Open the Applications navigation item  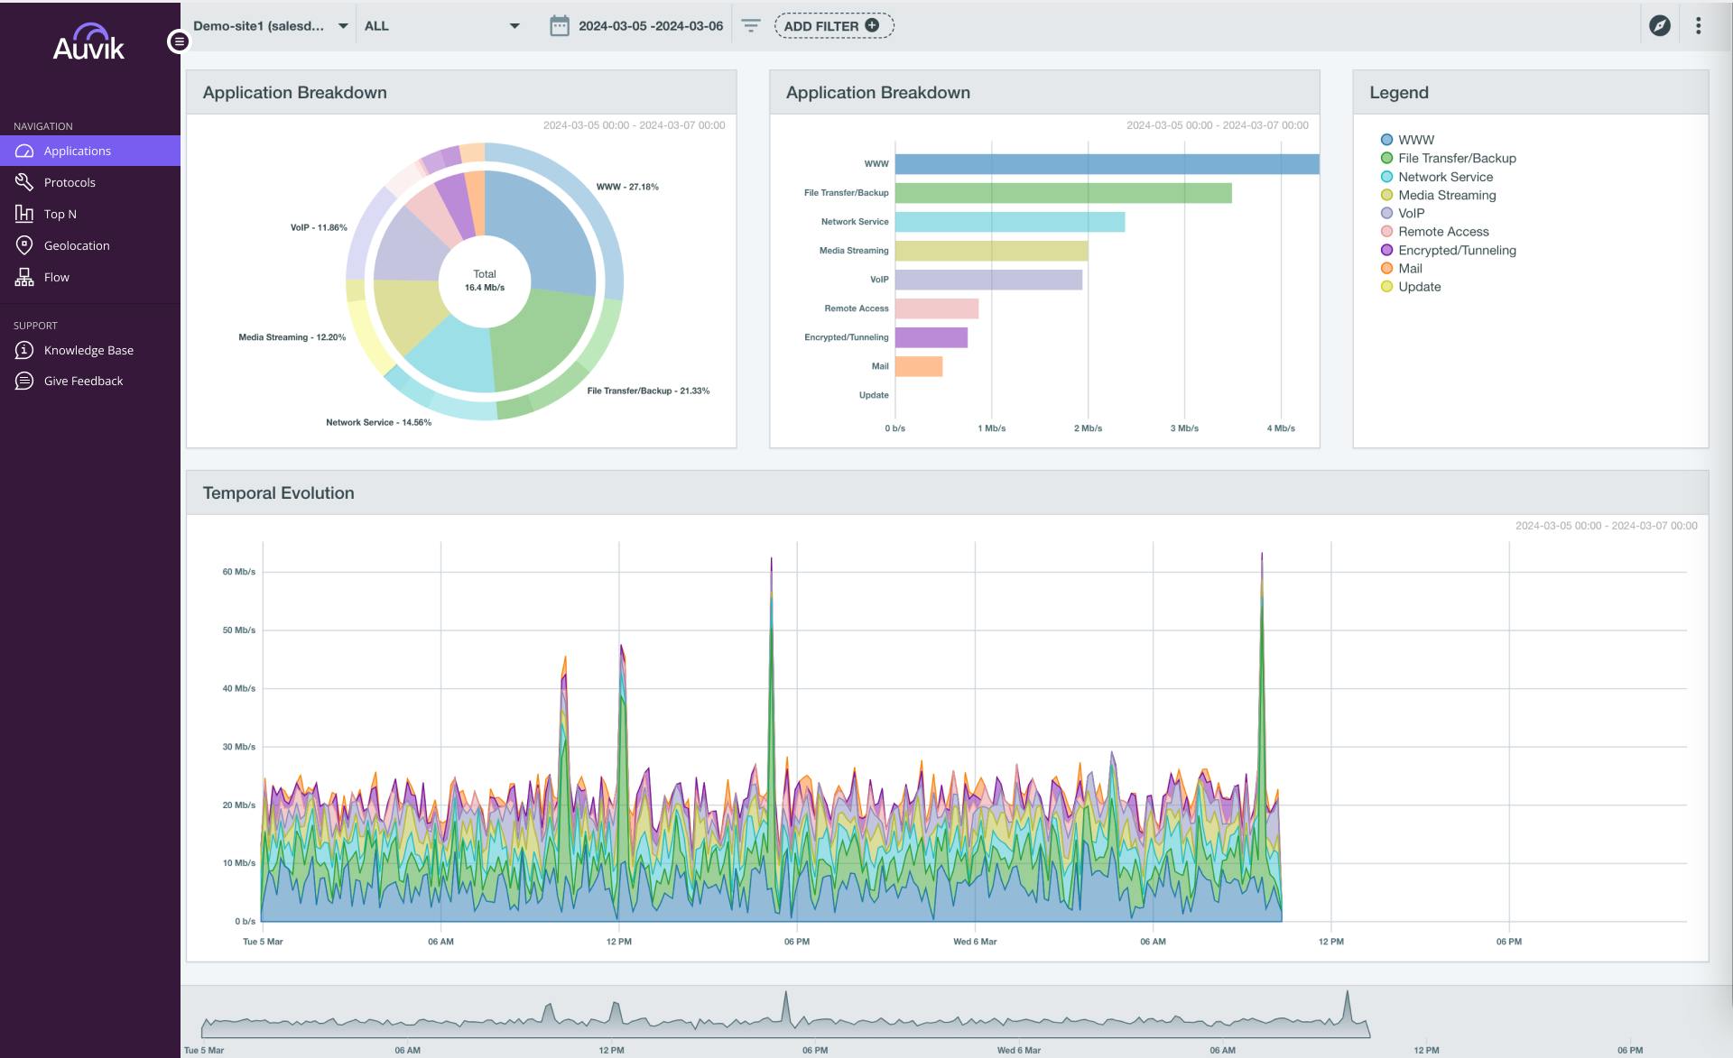90,151
